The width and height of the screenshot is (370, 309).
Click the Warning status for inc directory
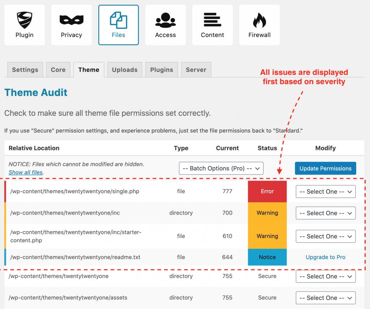coord(267,213)
